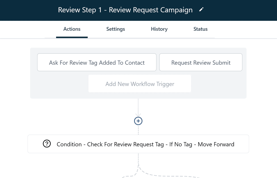The width and height of the screenshot is (277, 178).
Task: Click the arrow connector below the trigger panel
Action: click(x=138, y=108)
